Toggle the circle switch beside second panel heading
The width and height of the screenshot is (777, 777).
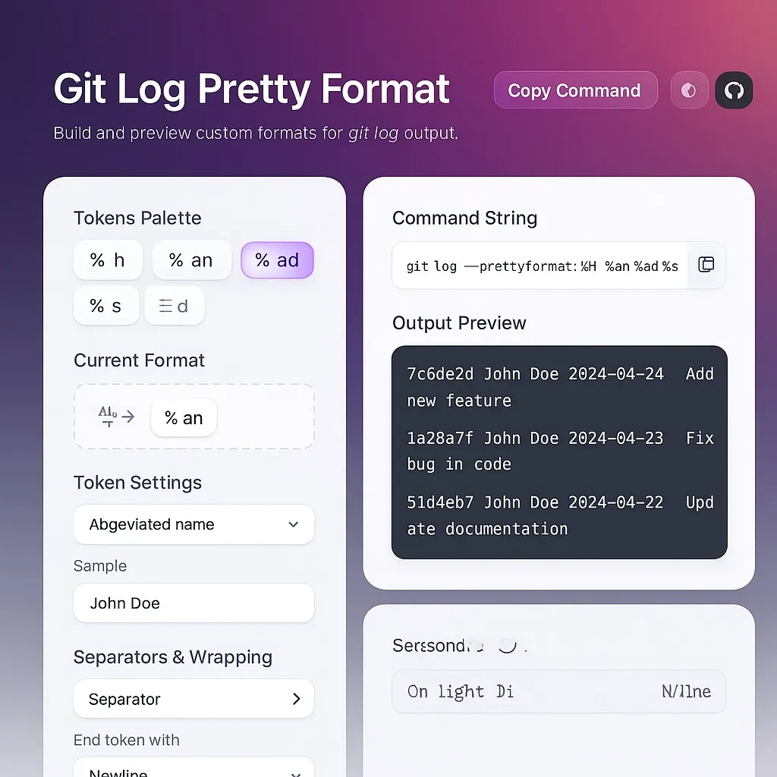(x=506, y=645)
